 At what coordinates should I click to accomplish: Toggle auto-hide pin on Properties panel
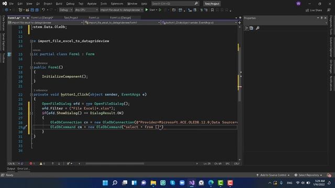coord(321,18)
